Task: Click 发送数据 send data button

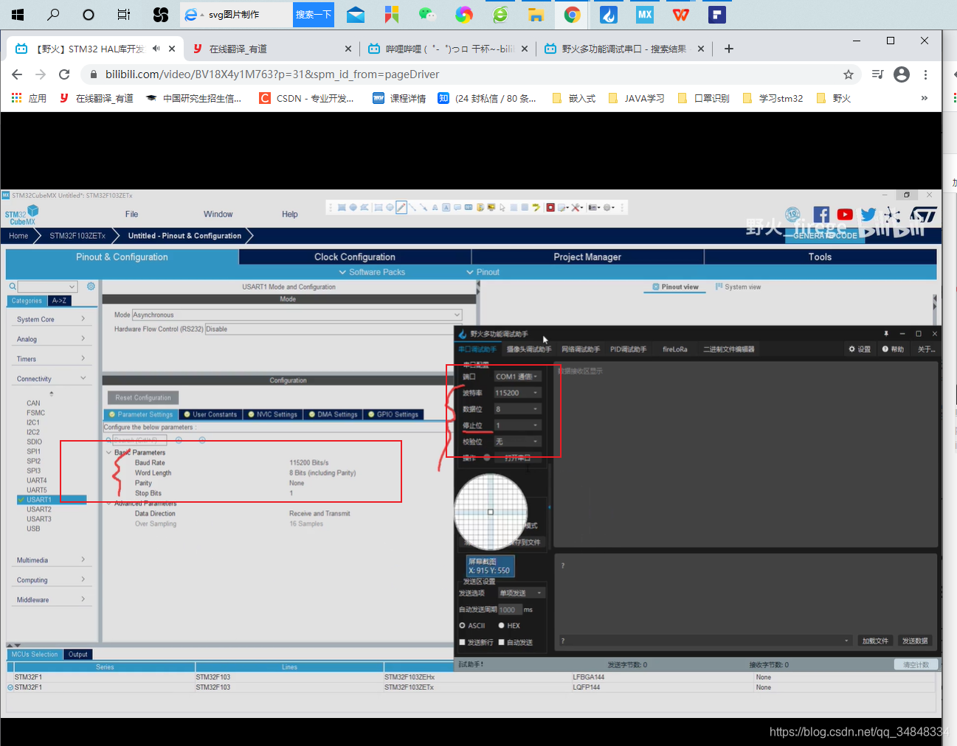Action: point(915,641)
